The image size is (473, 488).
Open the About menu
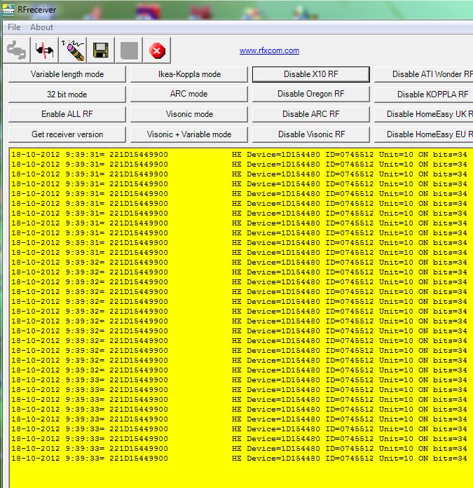[41, 27]
